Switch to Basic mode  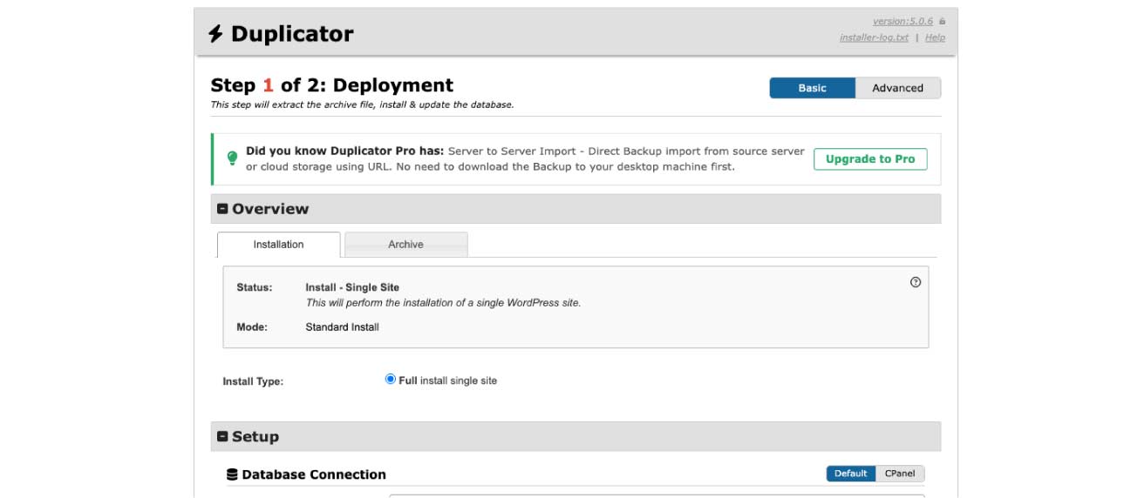[812, 88]
